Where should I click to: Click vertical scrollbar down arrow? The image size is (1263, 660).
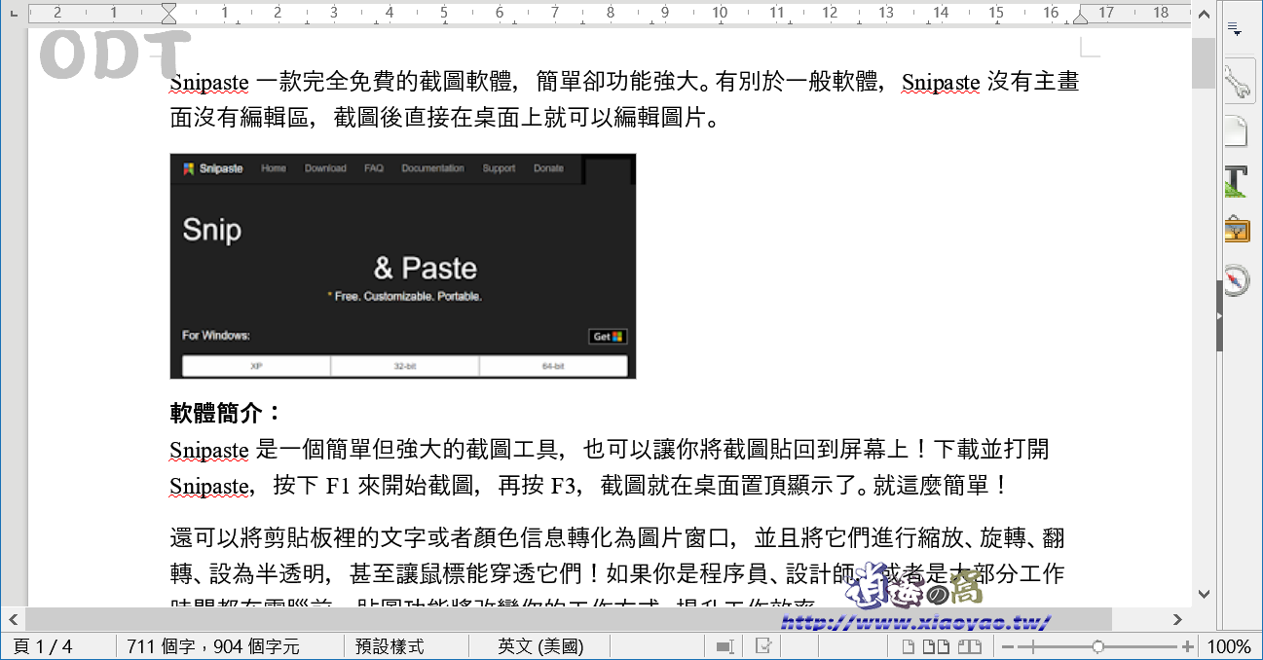(x=1204, y=593)
